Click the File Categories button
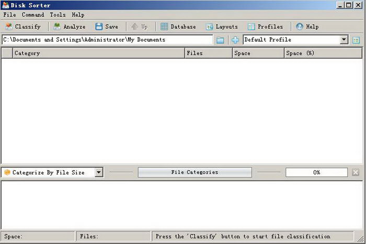Image resolution: width=366 pixels, height=244 pixels. 195,172
